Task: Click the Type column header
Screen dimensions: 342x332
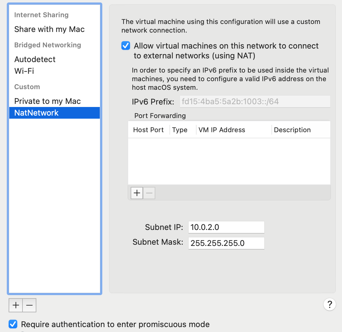Action: (x=180, y=130)
